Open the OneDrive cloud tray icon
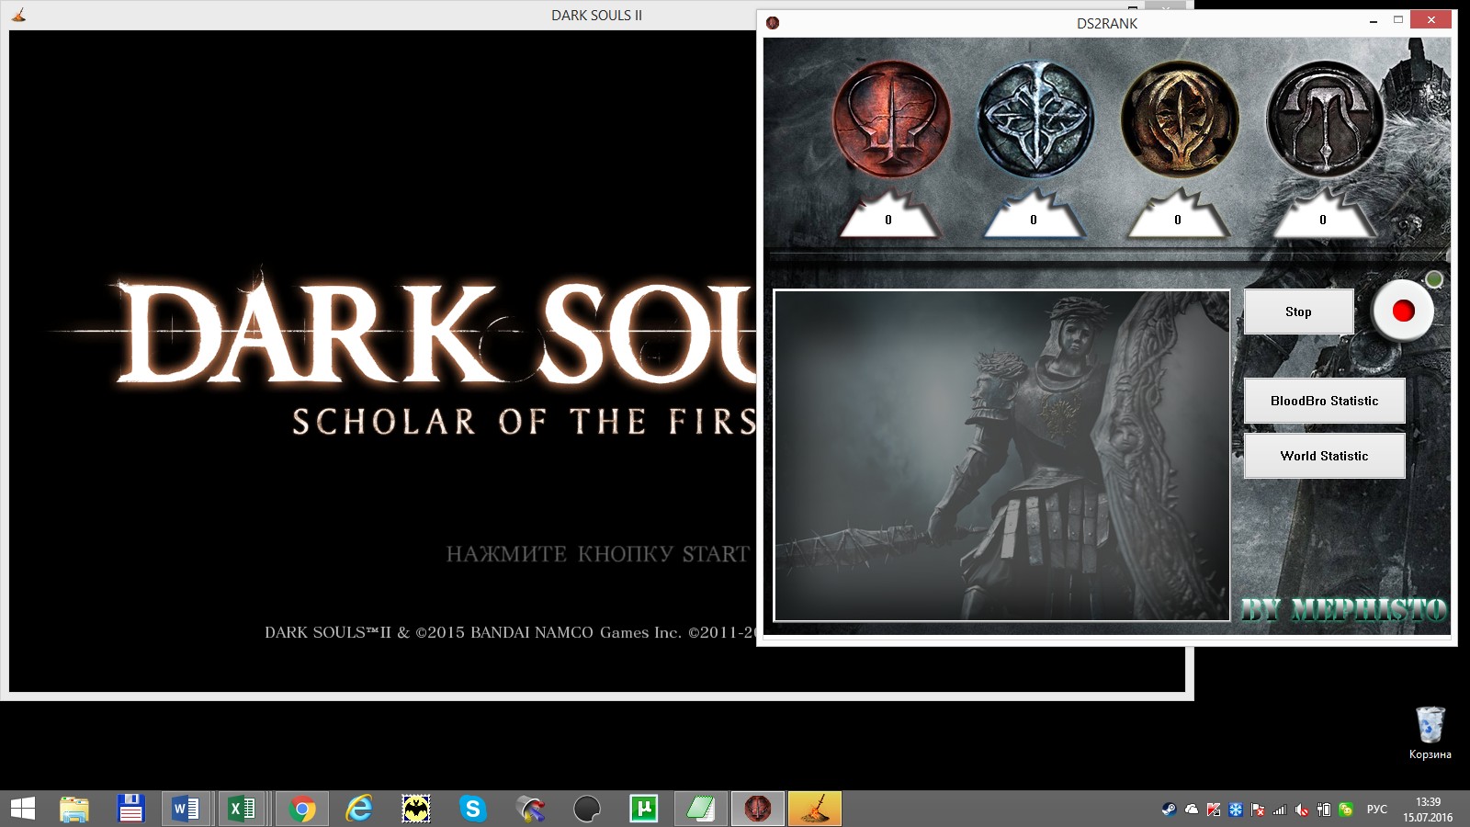The height and width of the screenshot is (827, 1470). [x=1192, y=810]
